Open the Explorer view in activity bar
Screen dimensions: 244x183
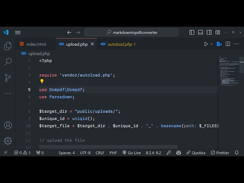click(x=8, y=46)
